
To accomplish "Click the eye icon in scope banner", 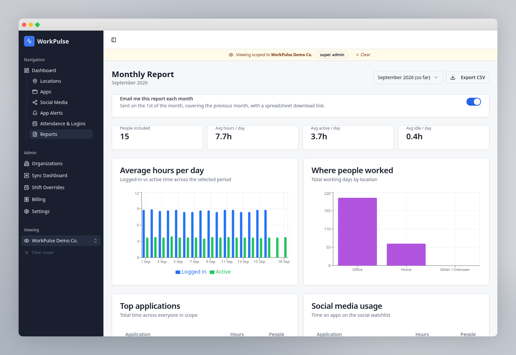I will pos(231,55).
